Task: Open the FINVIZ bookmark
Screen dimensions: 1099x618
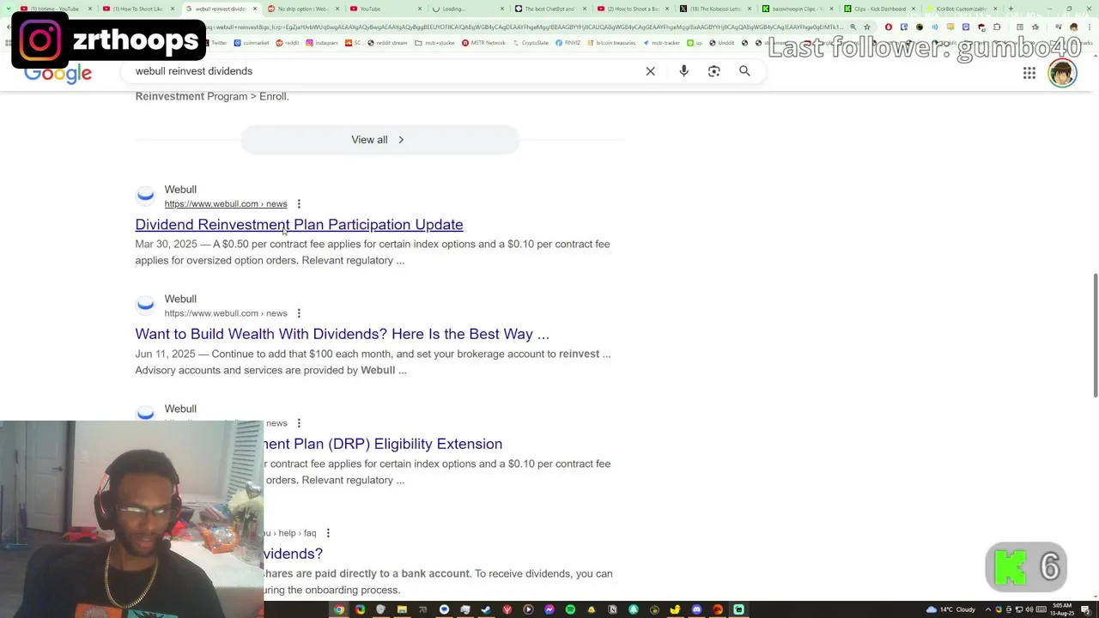Action: (x=568, y=42)
